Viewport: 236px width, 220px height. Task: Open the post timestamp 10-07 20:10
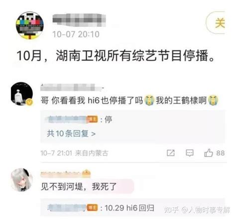pos(76,34)
